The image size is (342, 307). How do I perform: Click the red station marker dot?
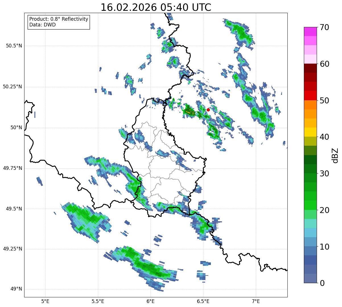point(208,110)
